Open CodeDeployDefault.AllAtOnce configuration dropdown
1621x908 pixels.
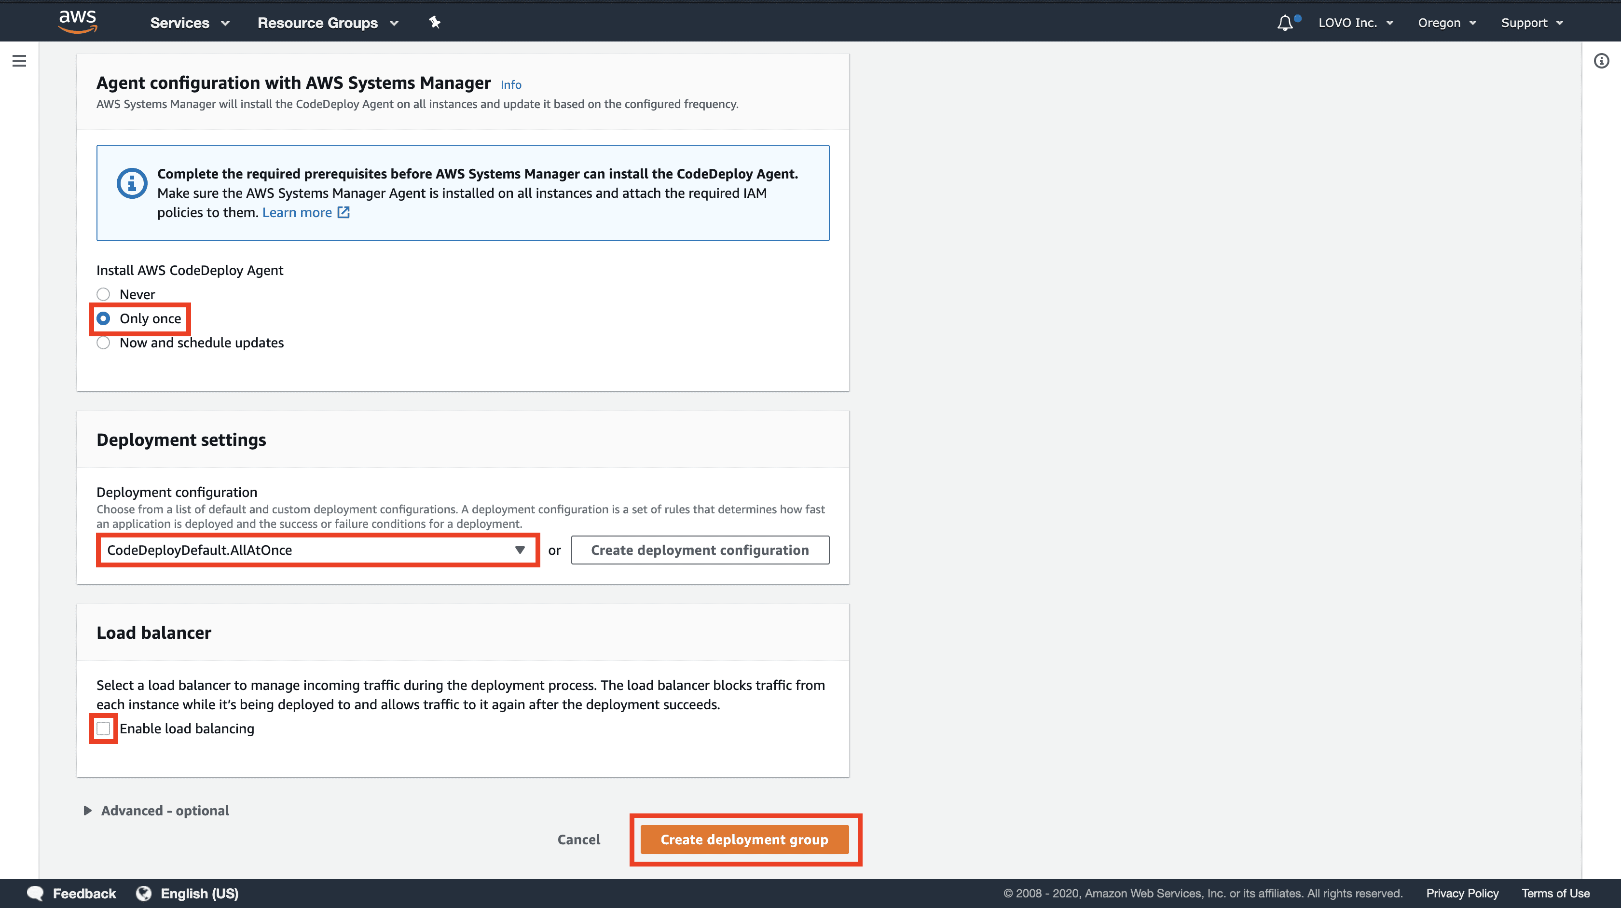(x=316, y=550)
